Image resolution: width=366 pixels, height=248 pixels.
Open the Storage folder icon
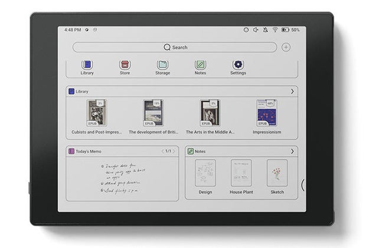[x=162, y=65]
